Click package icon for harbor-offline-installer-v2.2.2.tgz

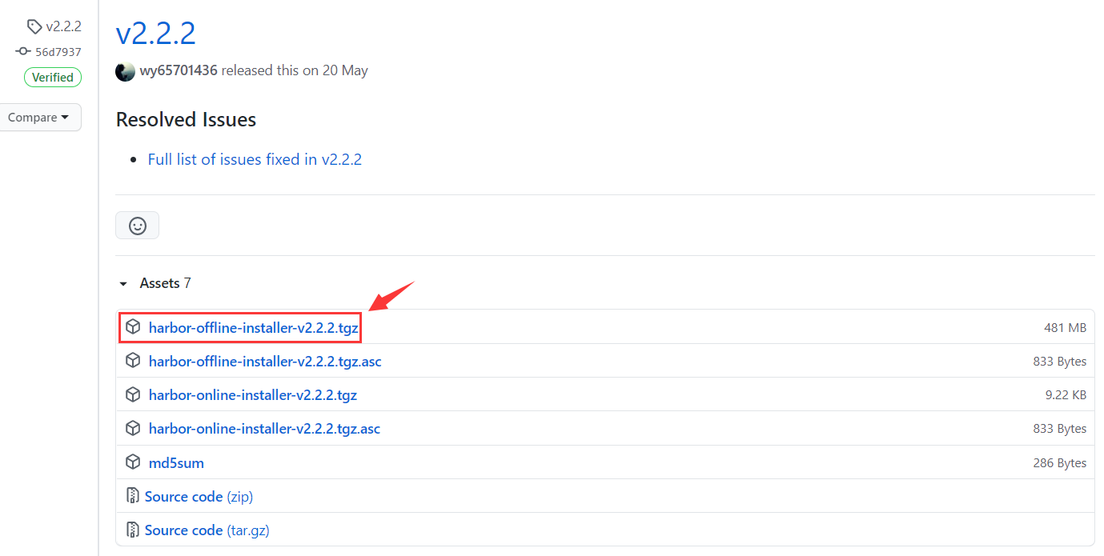tap(133, 327)
